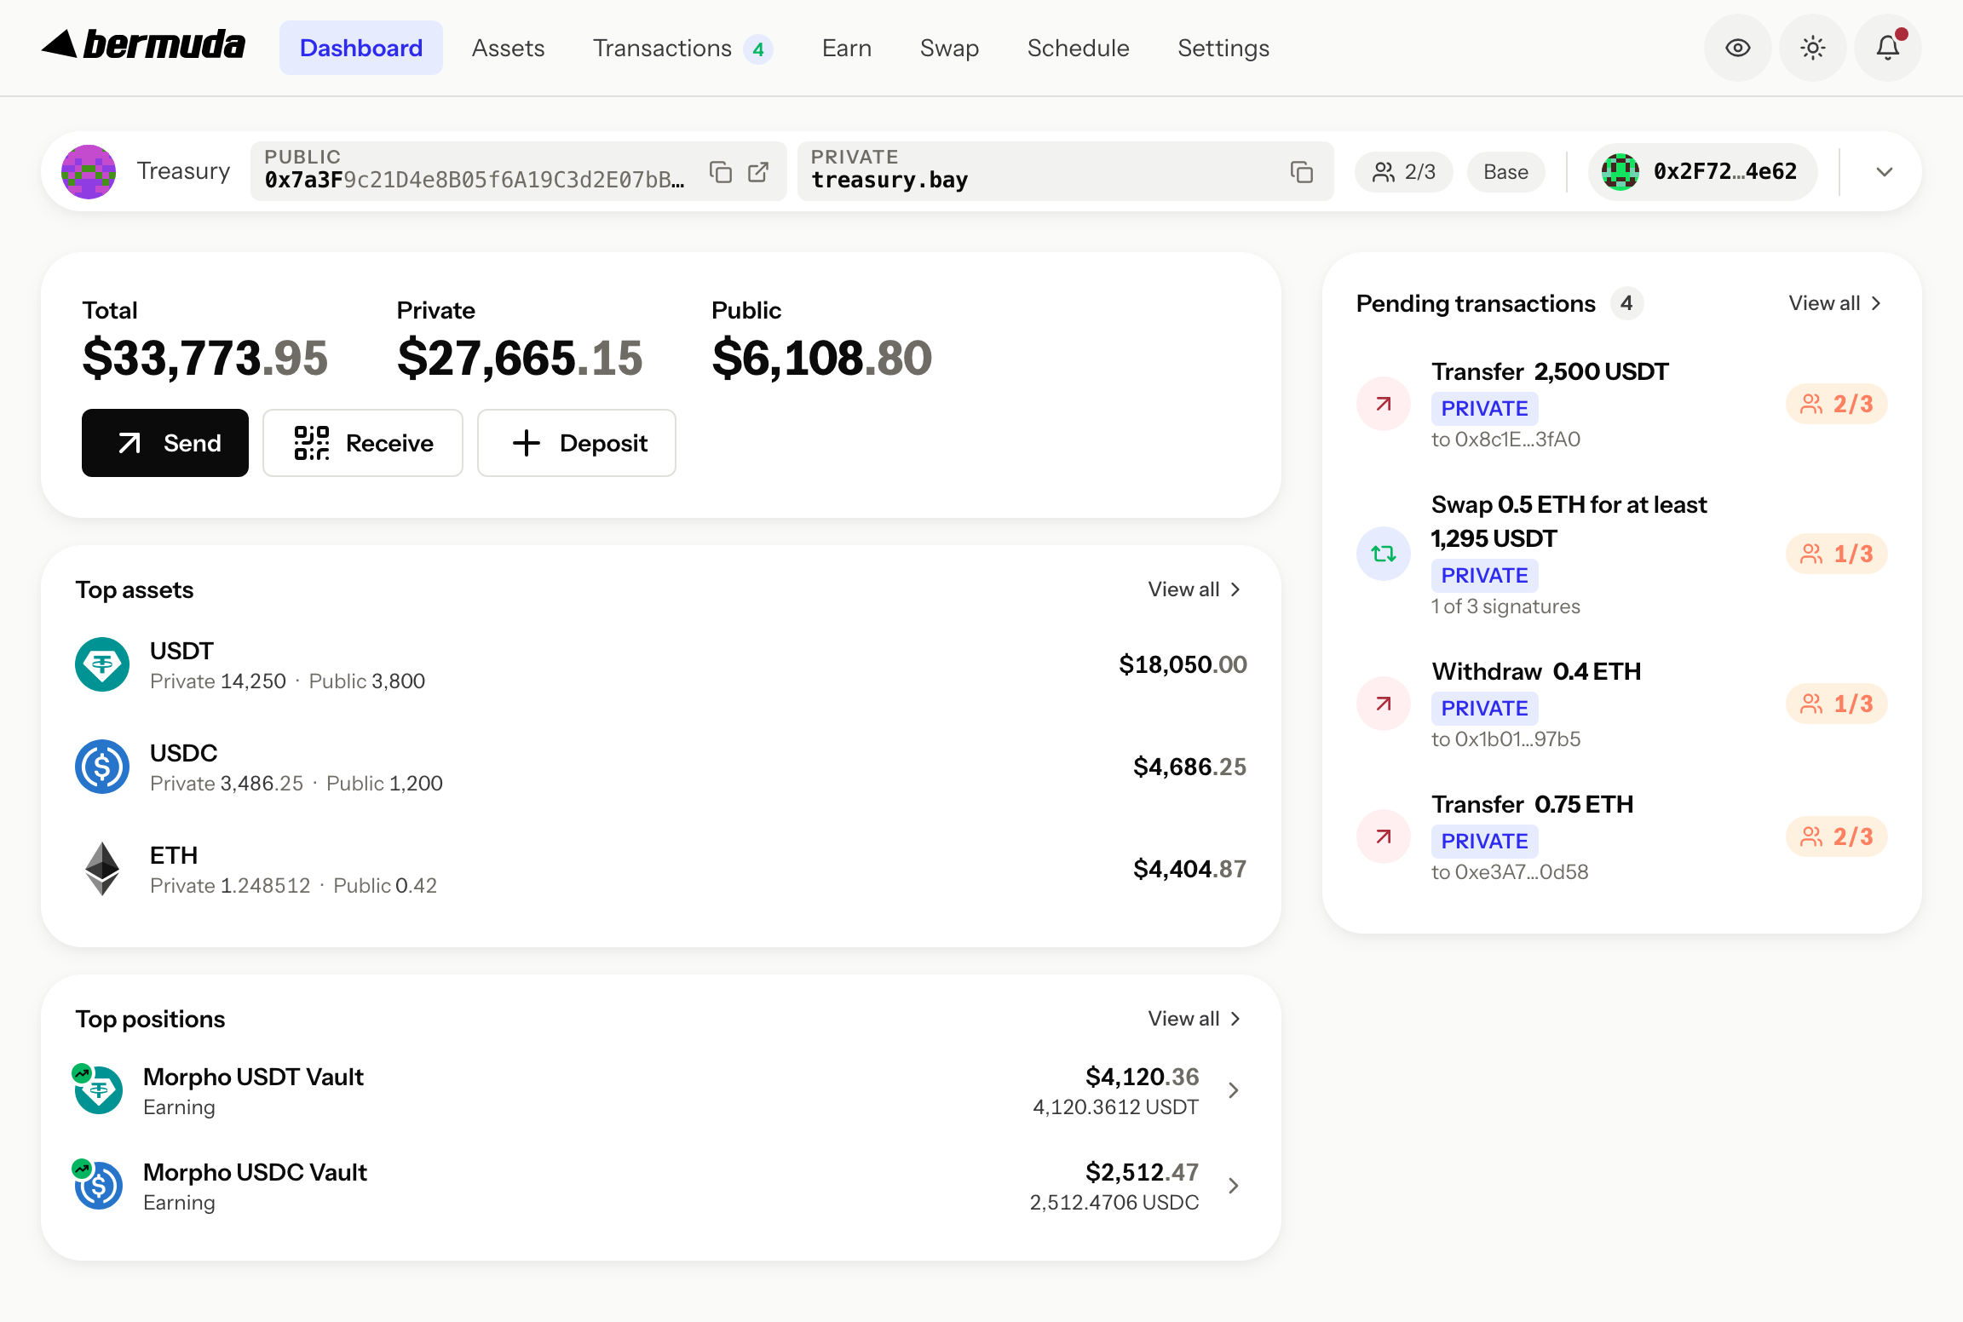Screen dimensions: 1963x1322
Task: Click the public address 0x7a3F text
Action: (475, 180)
